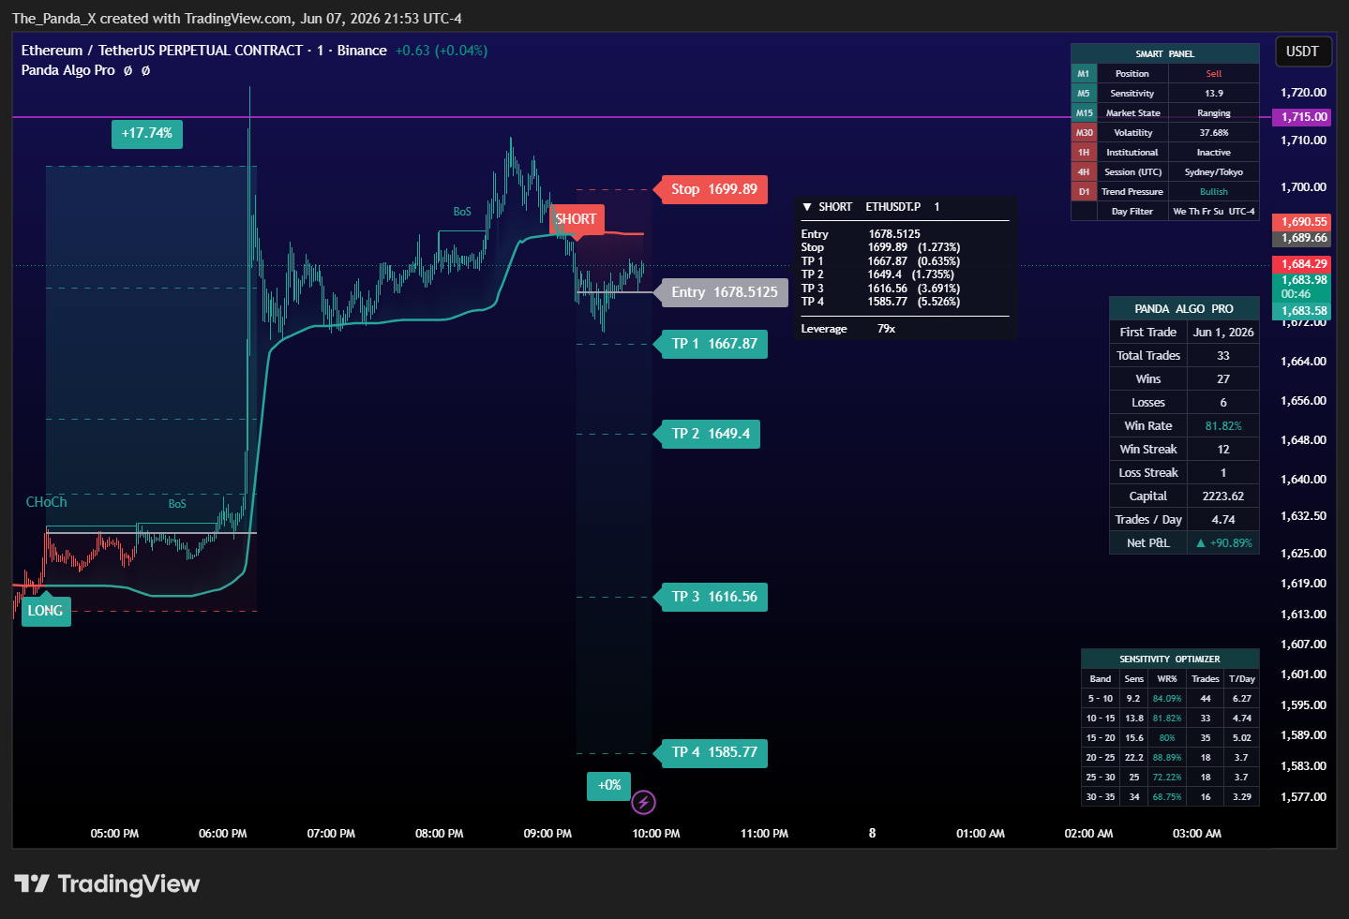The height and width of the screenshot is (919, 1349).
Task: Click the purple 1,715.00 price label
Action: [x=1301, y=117]
